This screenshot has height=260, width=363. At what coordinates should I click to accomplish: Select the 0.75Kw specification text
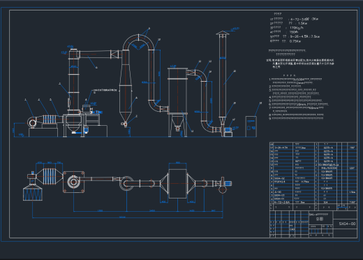[x=295, y=41]
